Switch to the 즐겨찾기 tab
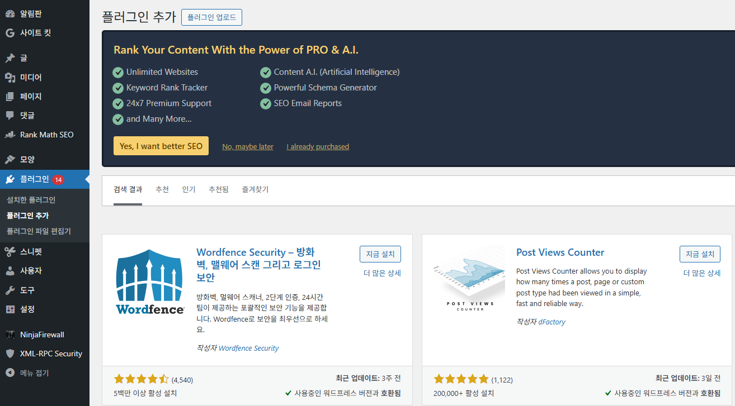 (255, 190)
